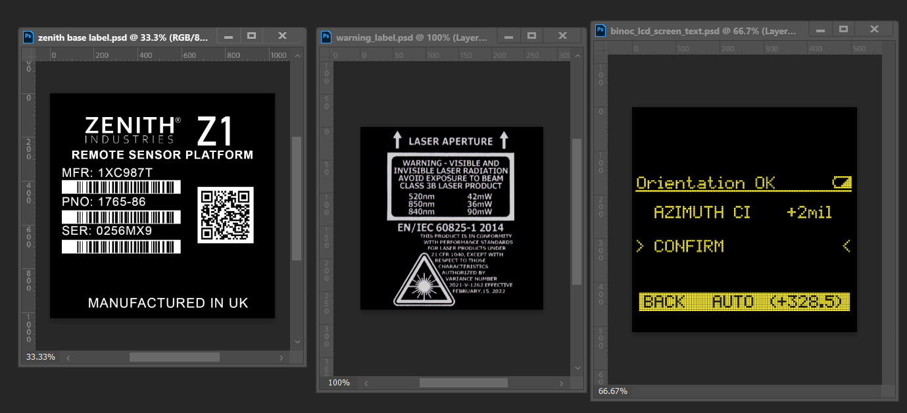Maximize the zenith base label.psd window
This screenshot has height=413, width=907.
click(x=251, y=36)
